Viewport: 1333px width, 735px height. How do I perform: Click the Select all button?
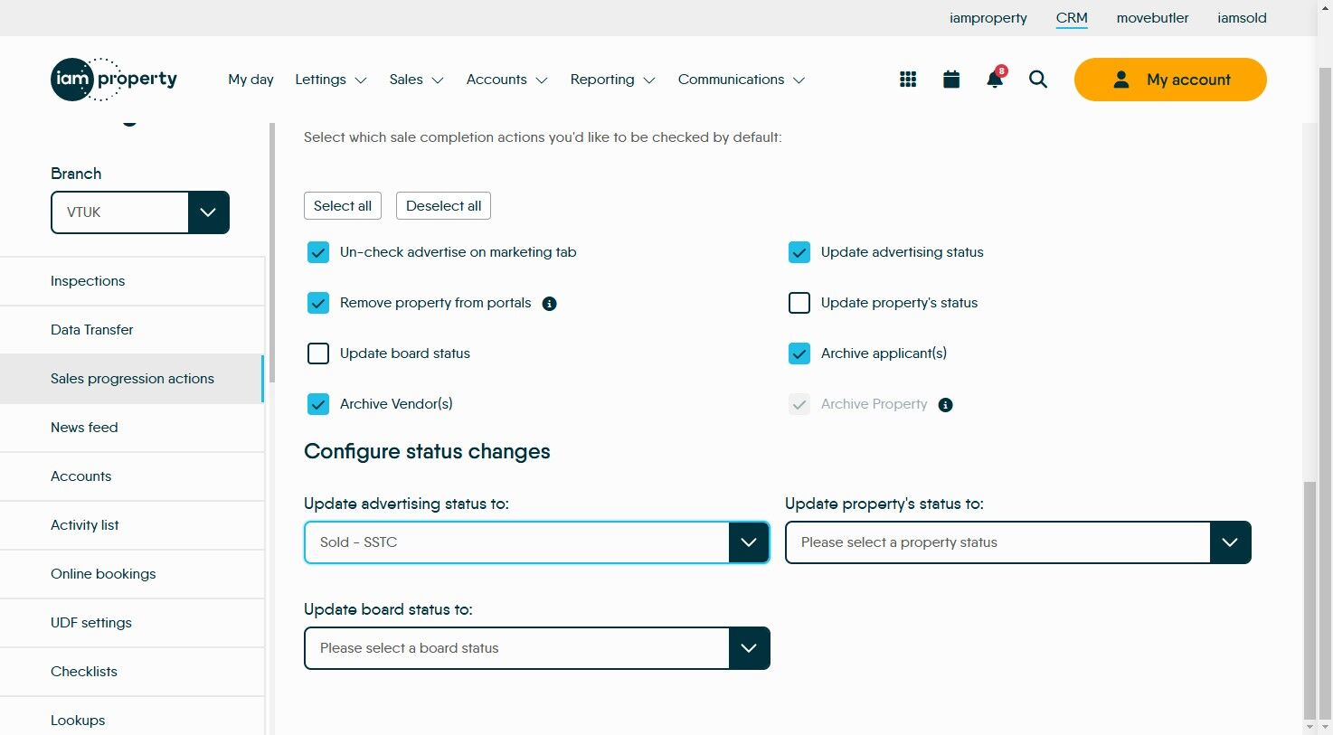click(342, 206)
